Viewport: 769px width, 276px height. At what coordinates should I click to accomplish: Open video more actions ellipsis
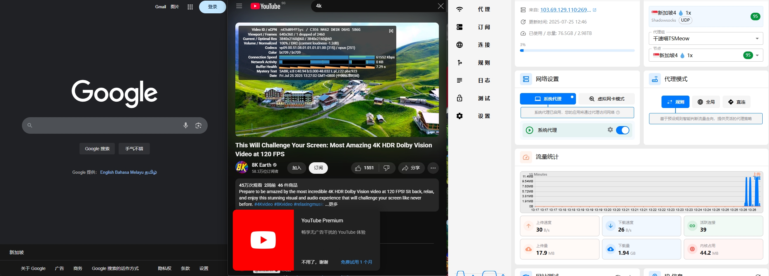[433, 168]
